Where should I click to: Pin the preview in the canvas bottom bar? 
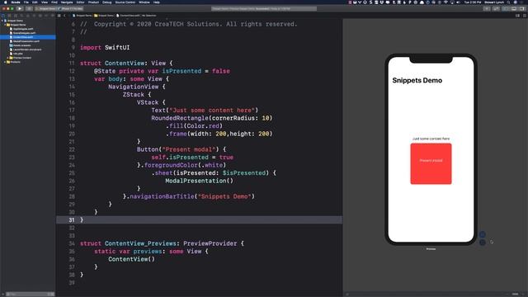click(347, 294)
